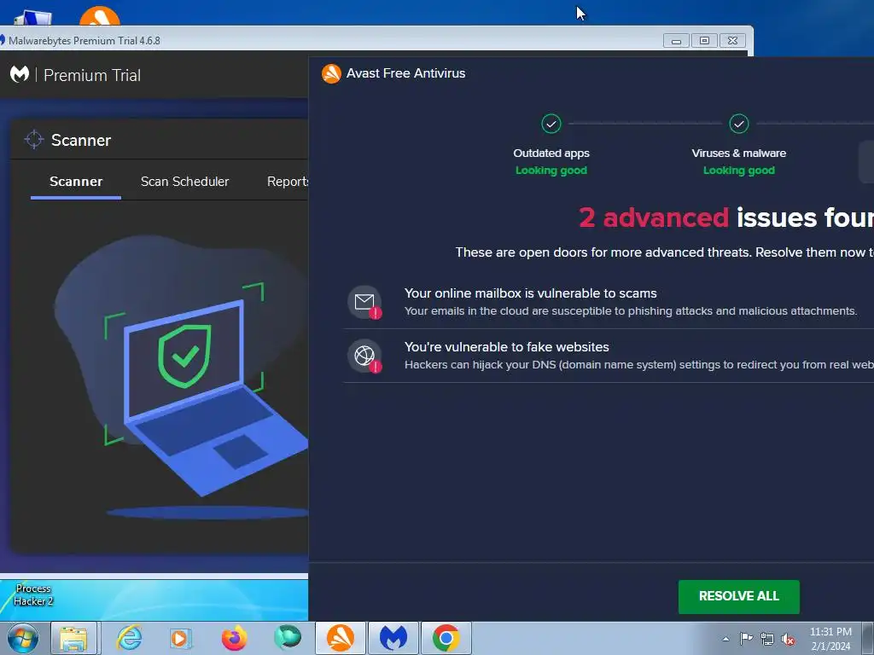Click the Avast logo in the Avast window header
This screenshot has width=874, height=655.
[331, 73]
